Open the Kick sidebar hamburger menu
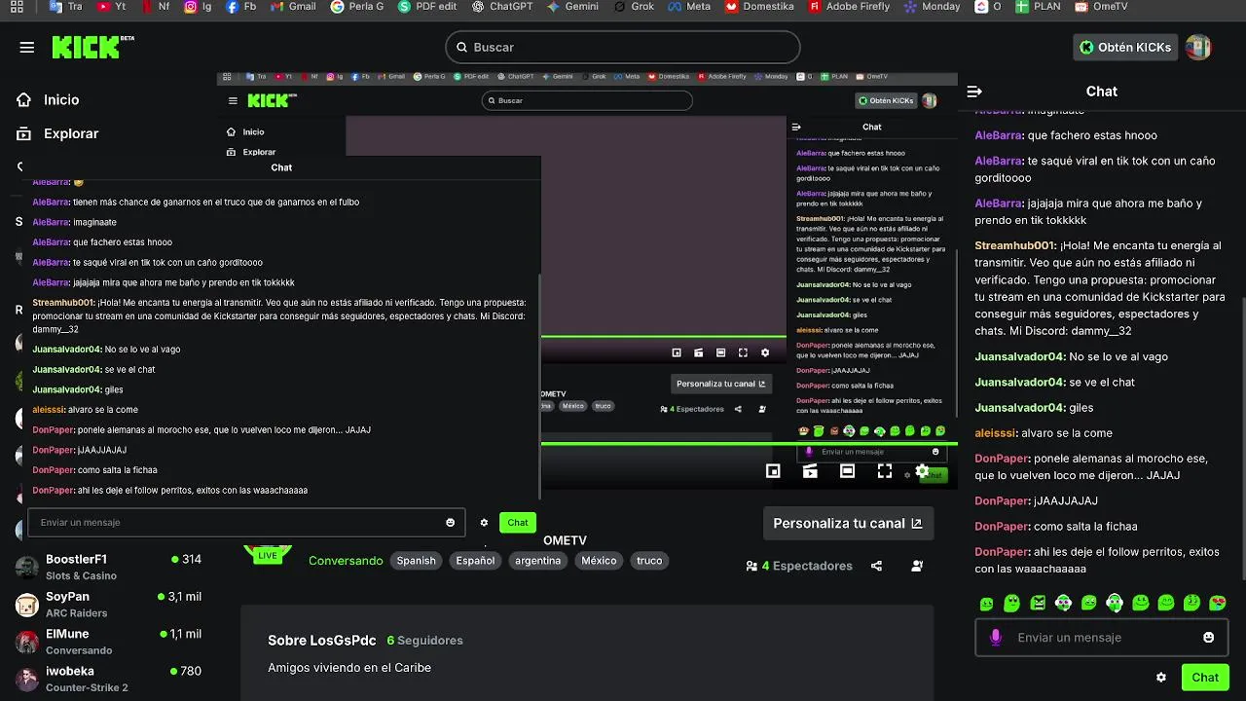This screenshot has height=701, width=1246. (27, 47)
